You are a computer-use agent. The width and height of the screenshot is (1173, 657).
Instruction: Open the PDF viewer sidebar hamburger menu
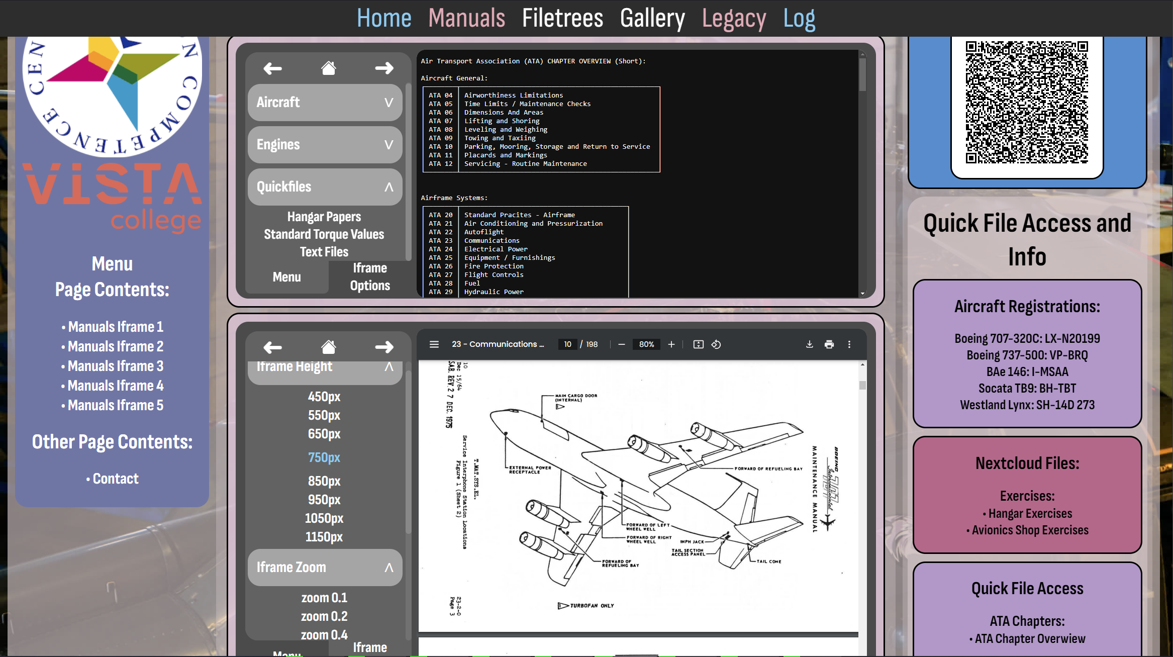(x=434, y=344)
